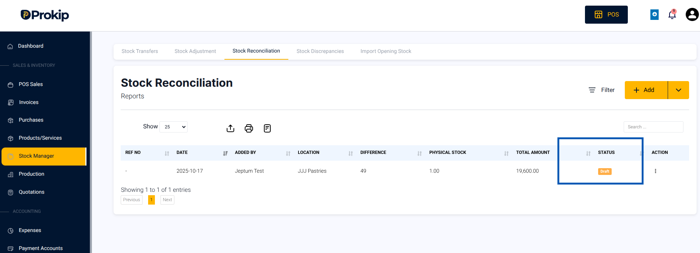Click the Products/Services cube icon
700x253 pixels.
pos(11,138)
